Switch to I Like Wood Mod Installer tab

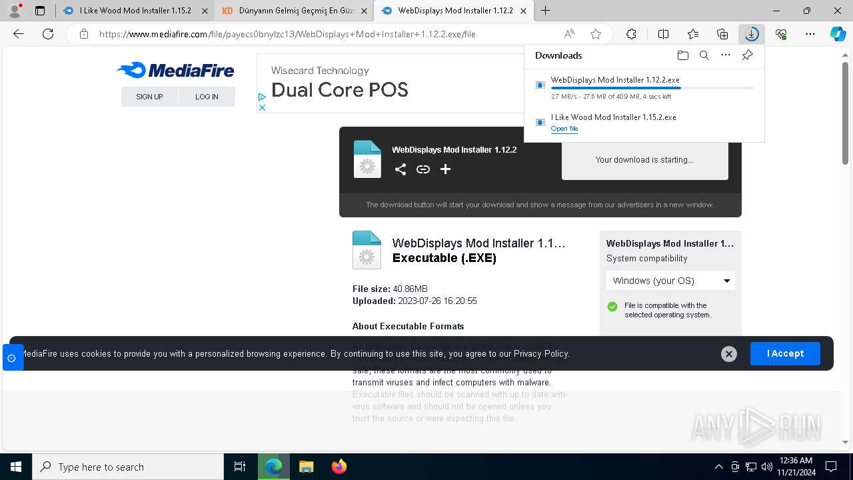click(x=135, y=11)
